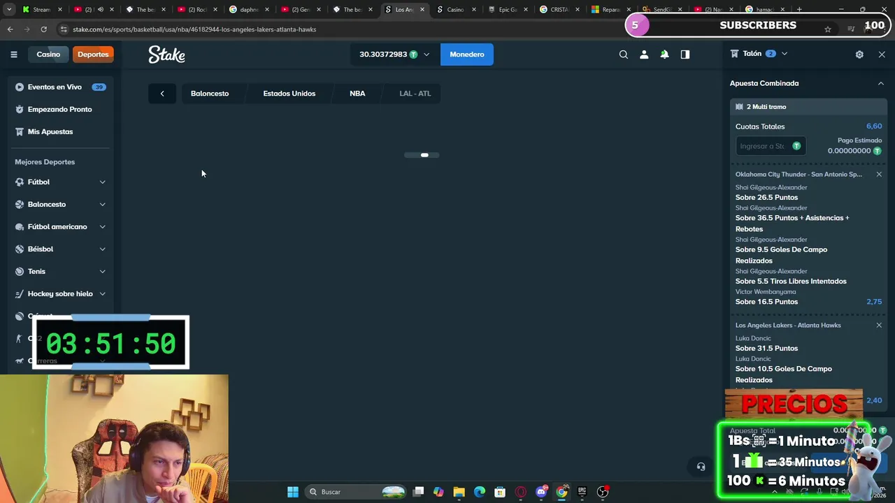
Task: Switch to the daphne browser tab
Action: (x=249, y=10)
